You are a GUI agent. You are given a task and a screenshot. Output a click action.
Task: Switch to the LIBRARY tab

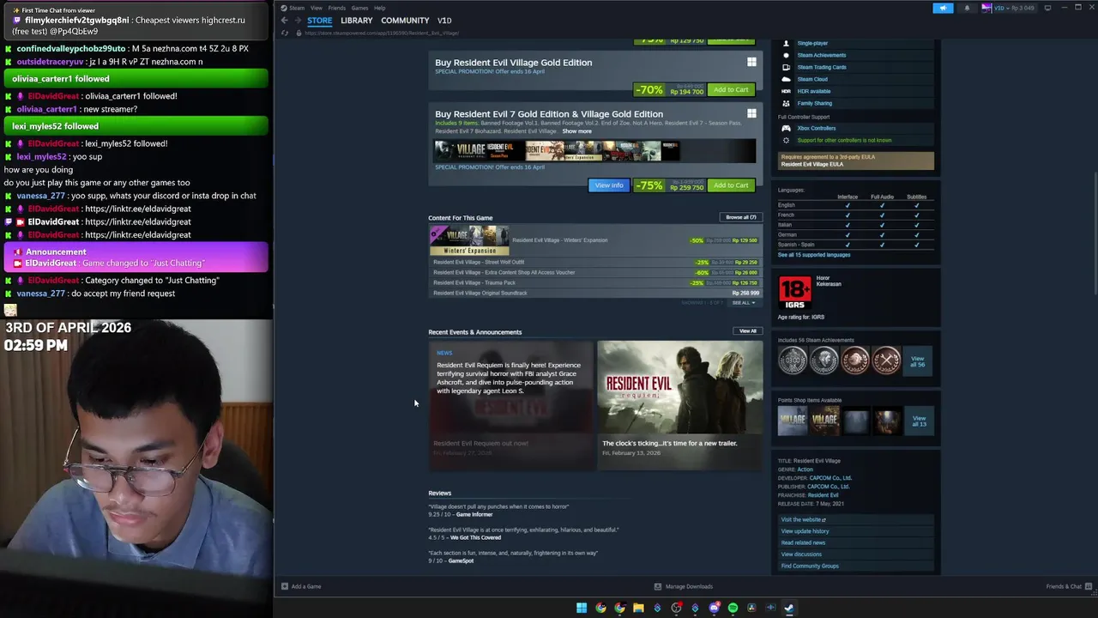tap(357, 21)
